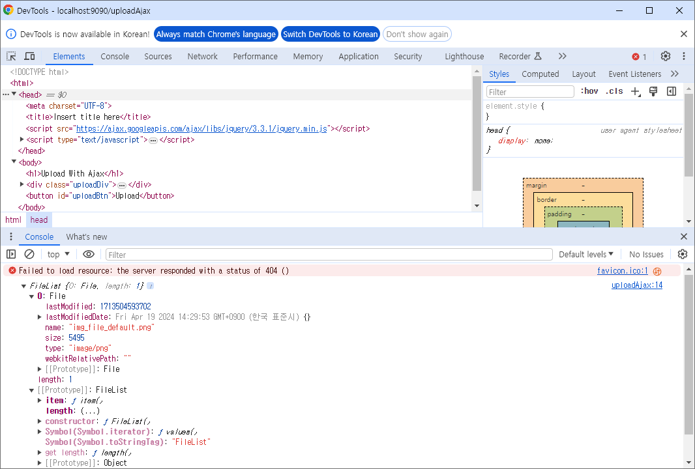Open the Network tab
The height and width of the screenshot is (469, 695).
[202, 56]
